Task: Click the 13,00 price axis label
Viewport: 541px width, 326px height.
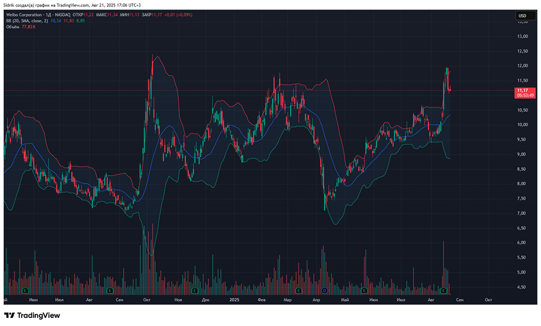Action: [x=523, y=36]
